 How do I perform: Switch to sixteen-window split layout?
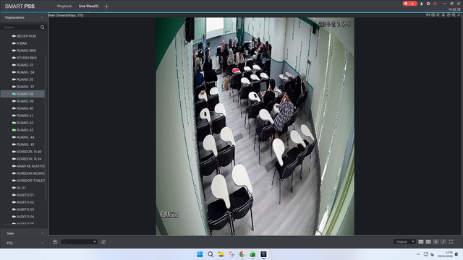(436, 242)
